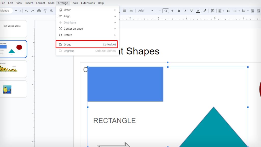Toggle bold formatting

tap(179, 11)
